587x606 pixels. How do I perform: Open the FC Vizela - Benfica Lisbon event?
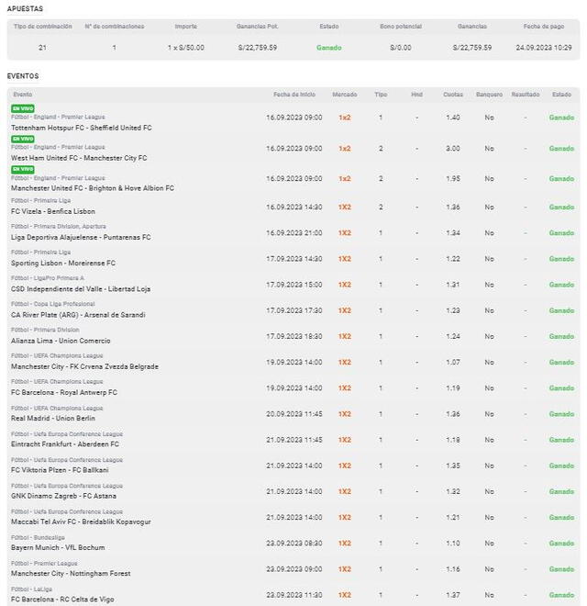click(52, 211)
